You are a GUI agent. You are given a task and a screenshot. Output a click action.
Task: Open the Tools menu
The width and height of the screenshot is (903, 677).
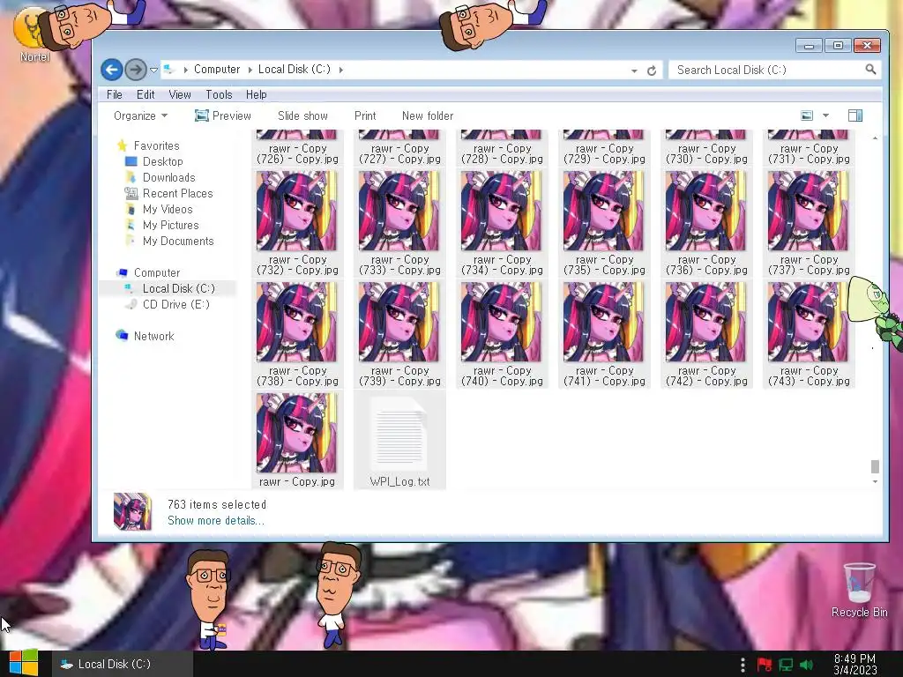tap(219, 94)
